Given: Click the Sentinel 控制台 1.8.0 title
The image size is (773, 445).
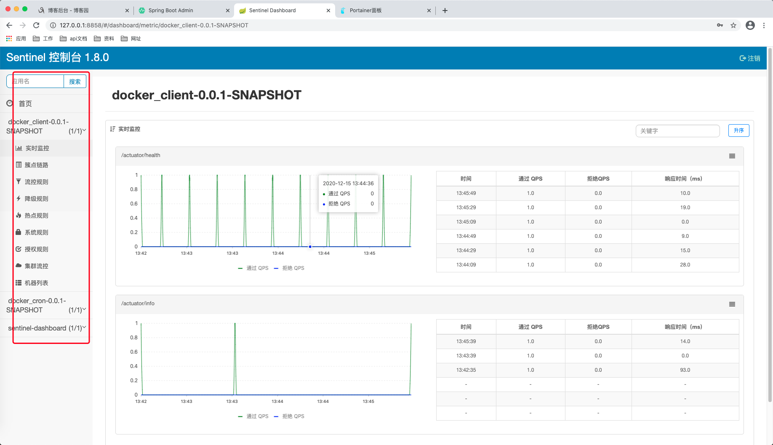Looking at the screenshot, I should click(x=58, y=57).
